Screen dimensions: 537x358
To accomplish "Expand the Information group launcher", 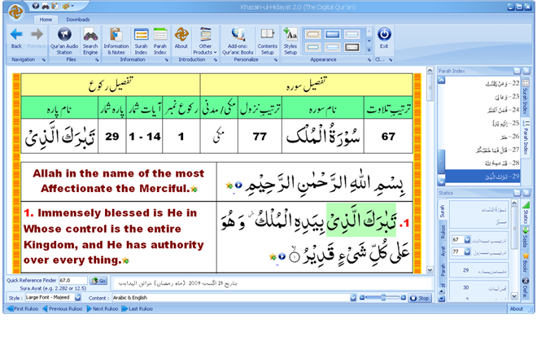I will [x=167, y=60].
